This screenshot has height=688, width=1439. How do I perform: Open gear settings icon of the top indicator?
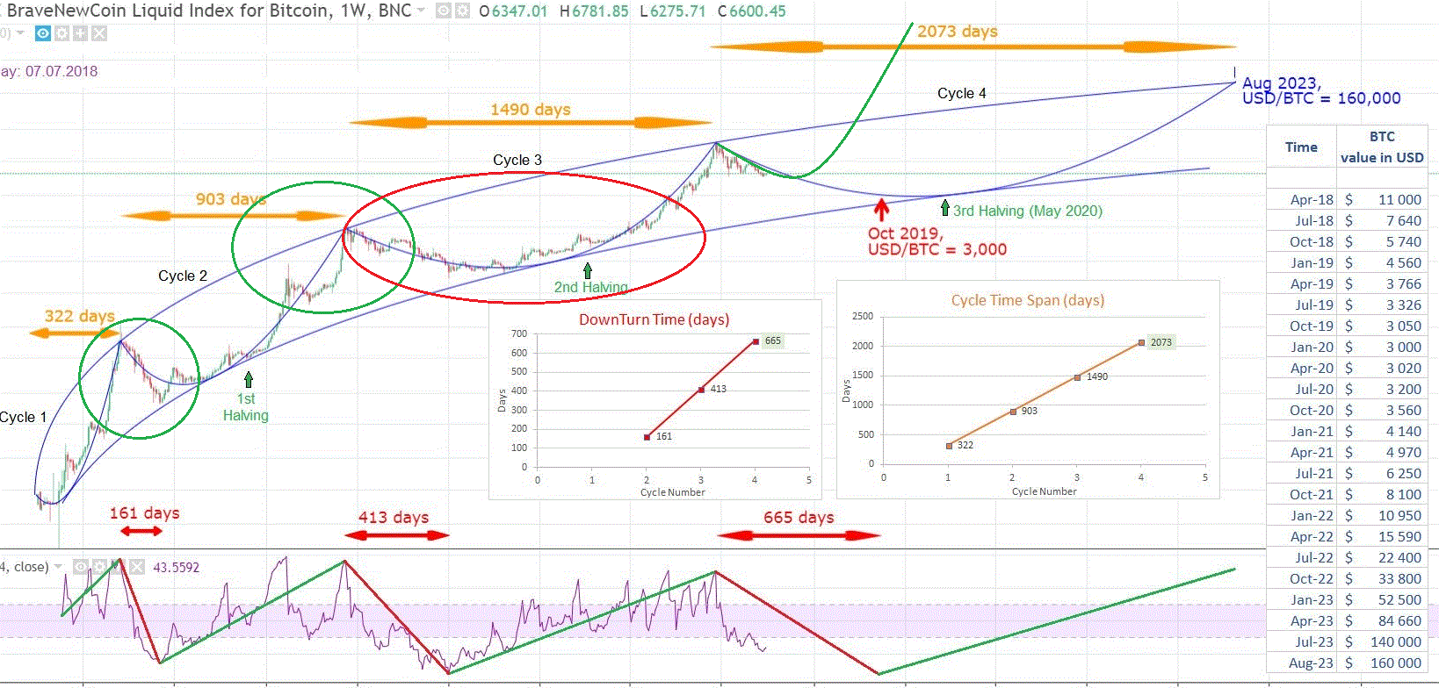[61, 33]
